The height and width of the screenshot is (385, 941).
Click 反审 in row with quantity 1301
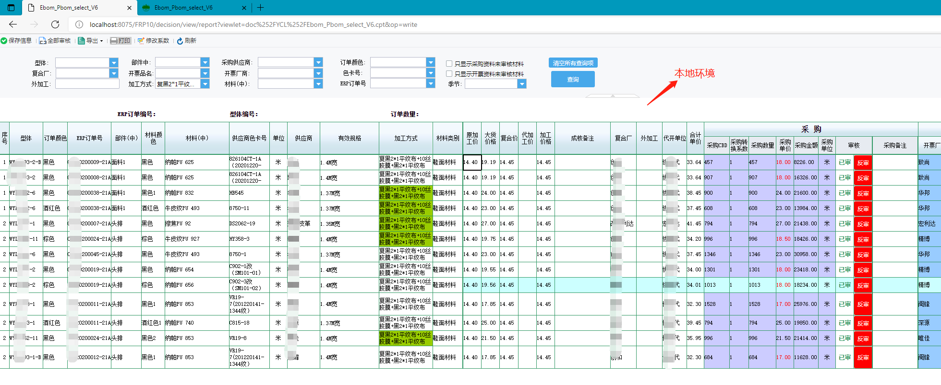coord(863,270)
